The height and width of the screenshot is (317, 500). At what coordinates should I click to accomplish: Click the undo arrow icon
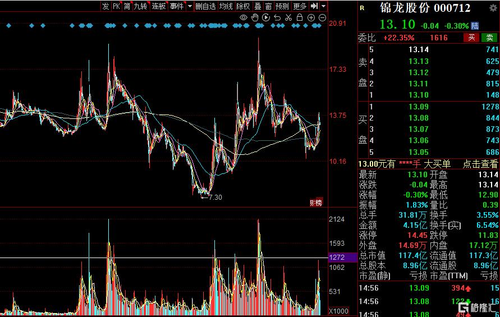click(x=277, y=17)
